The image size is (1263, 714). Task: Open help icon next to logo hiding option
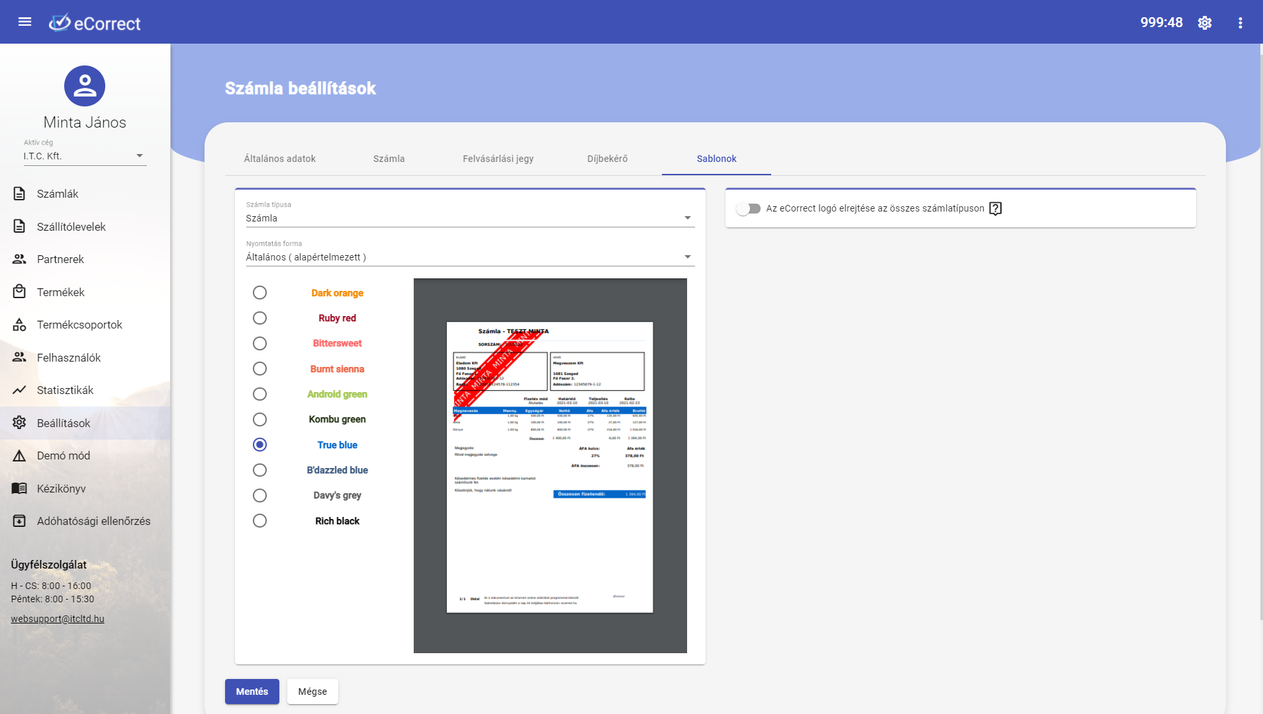tap(995, 209)
